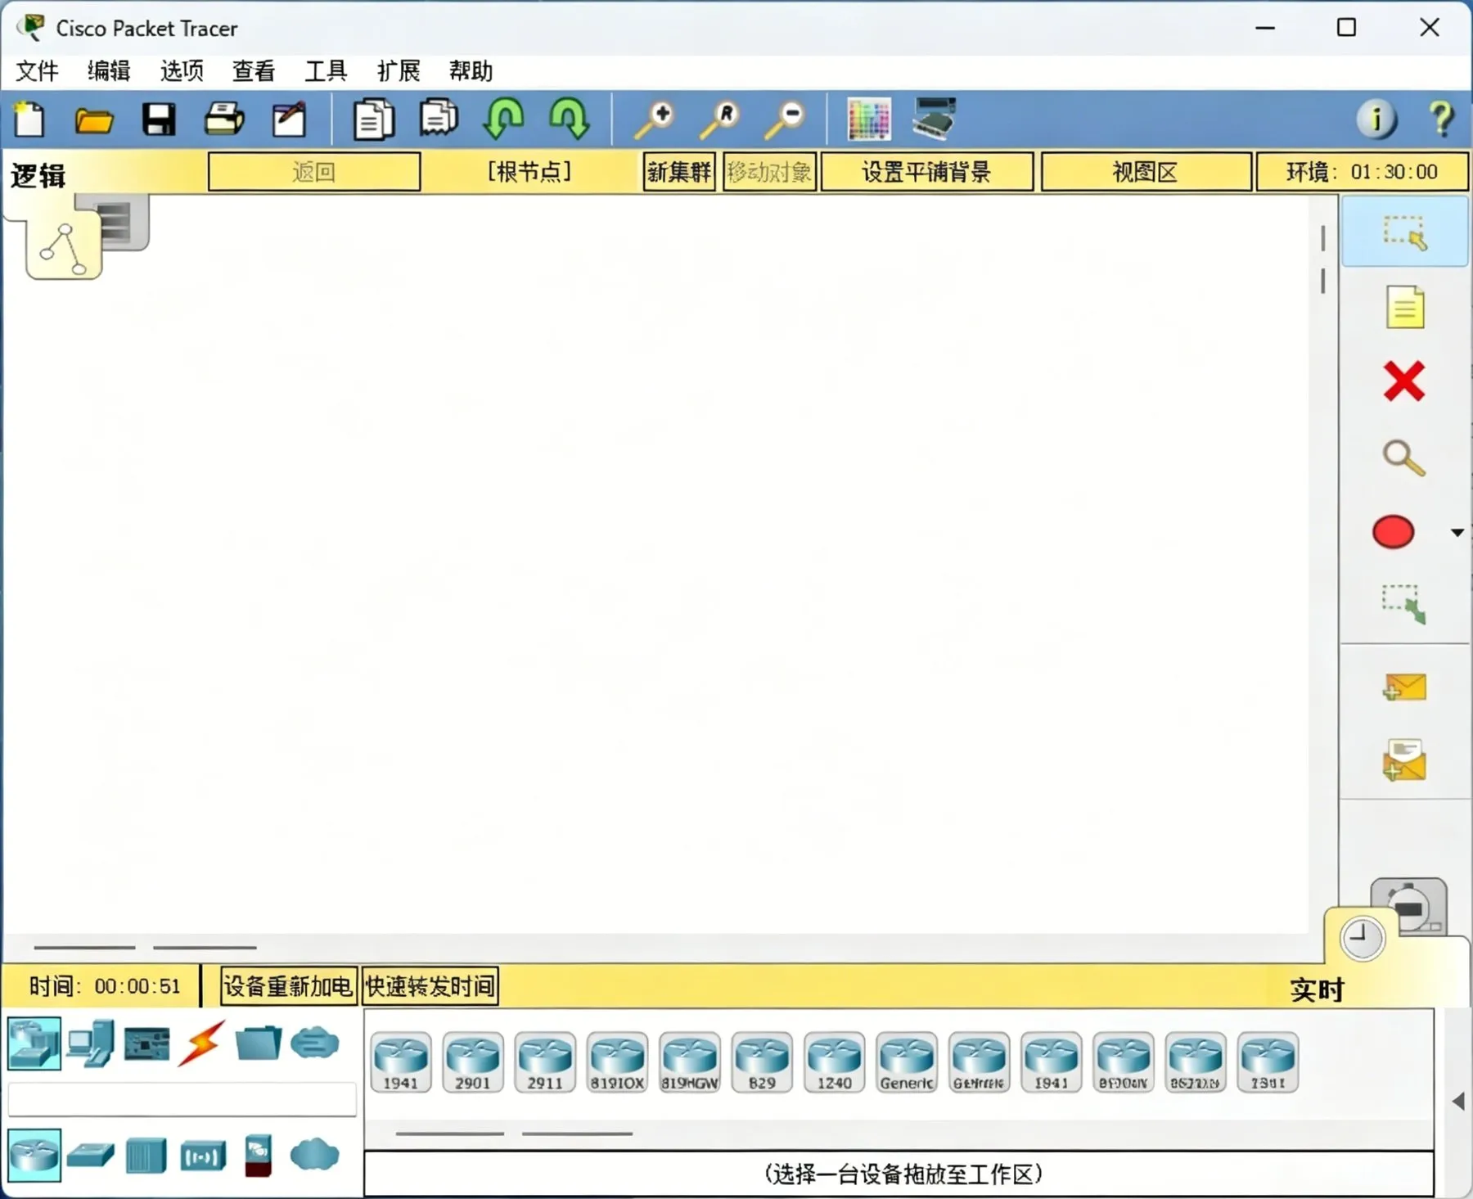Screen dimensions: 1473x1199
Task: Open the 文件 menu
Action: click(x=37, y=71)
